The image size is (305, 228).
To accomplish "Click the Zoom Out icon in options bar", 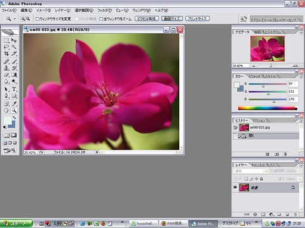I will [x=28, y=19].
